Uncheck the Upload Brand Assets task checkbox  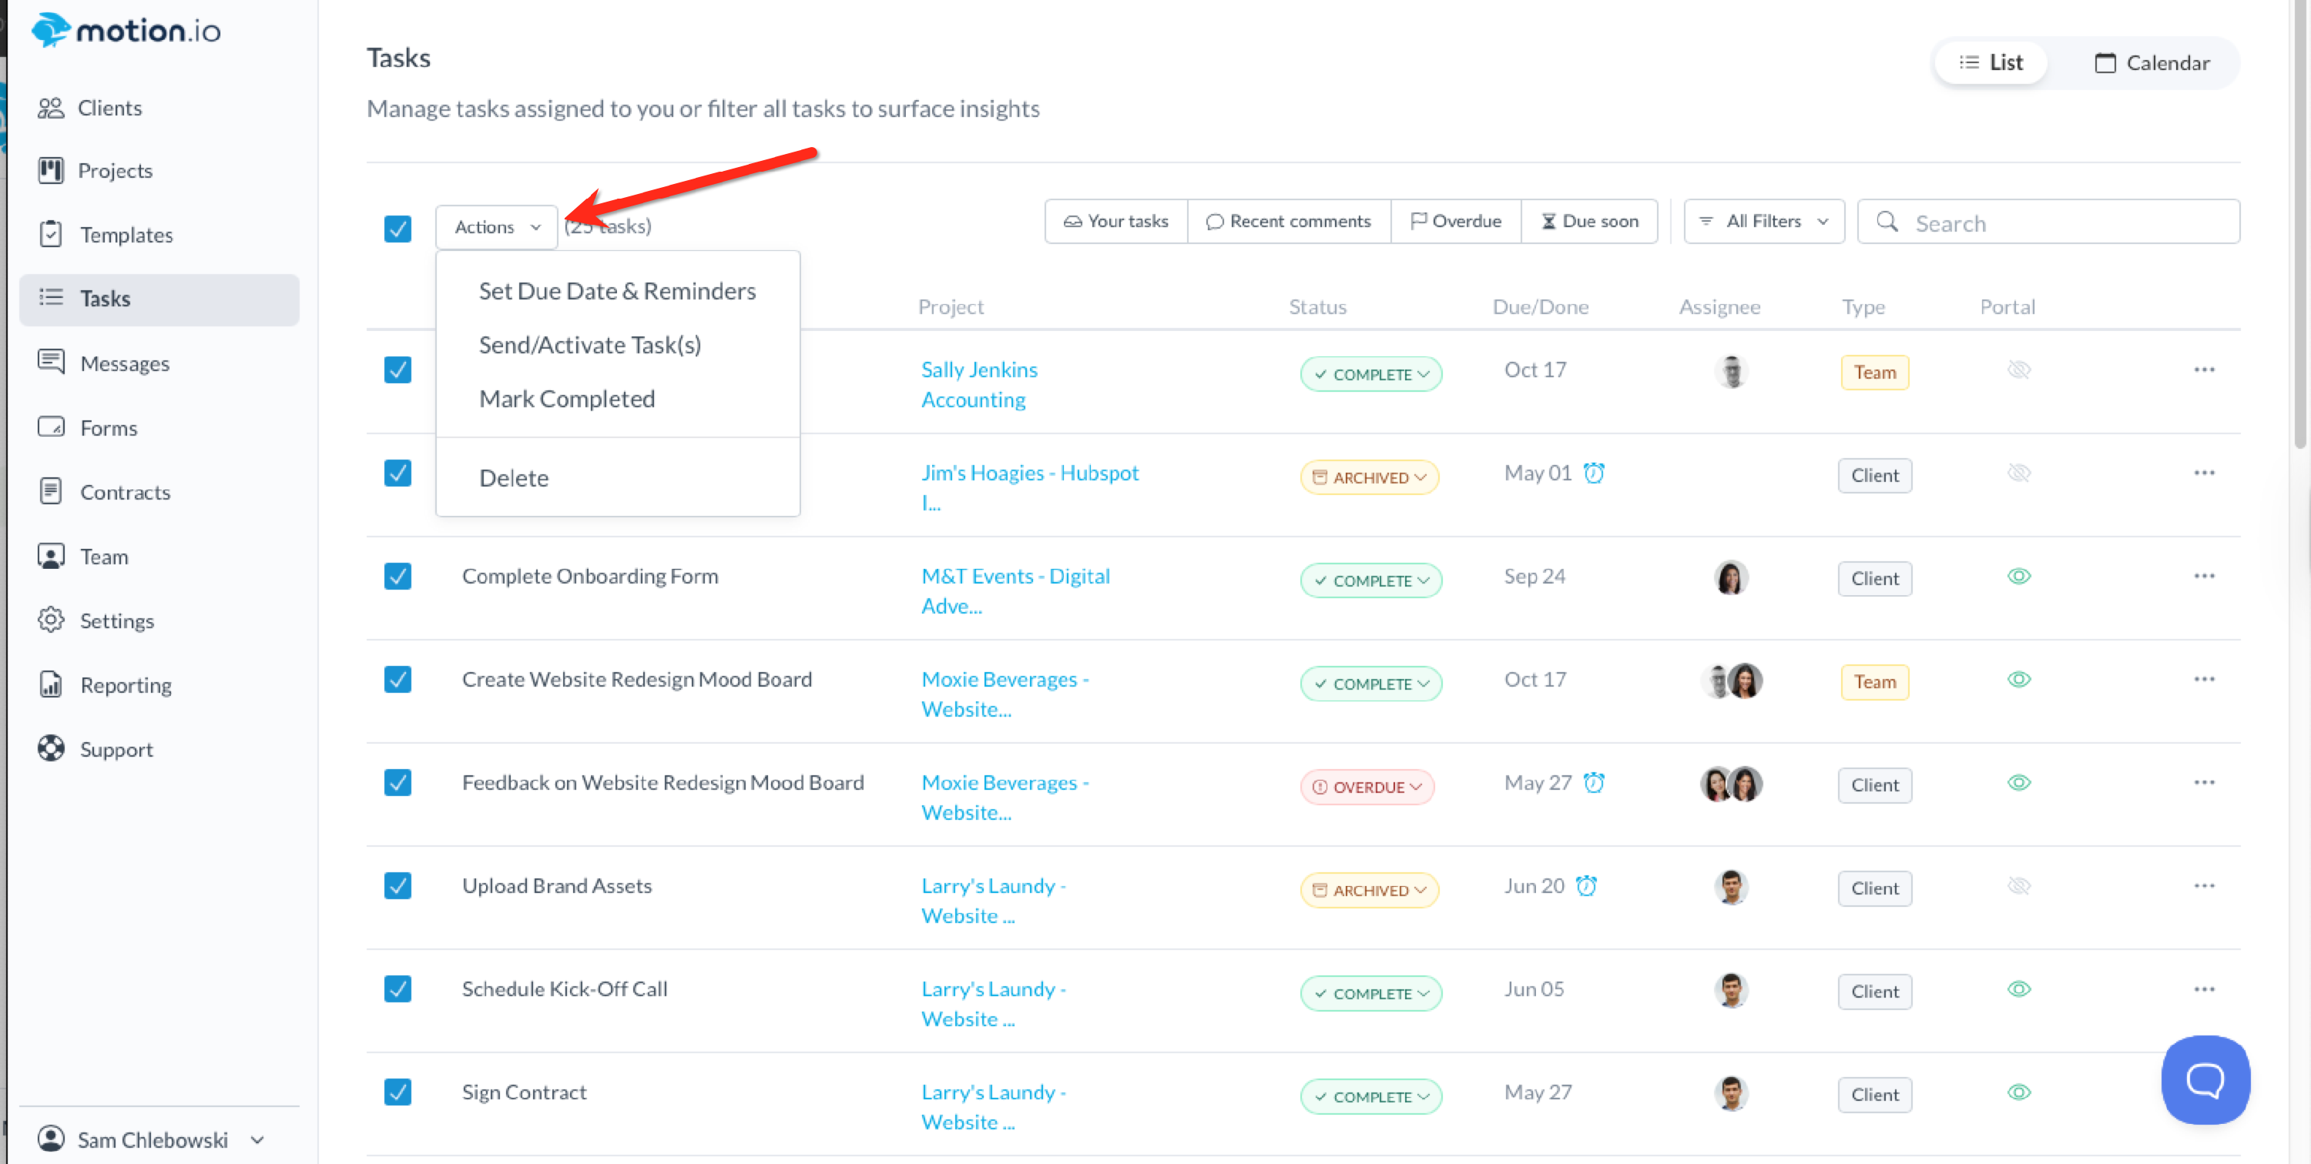pyautogui.click(x=397, y=885)
